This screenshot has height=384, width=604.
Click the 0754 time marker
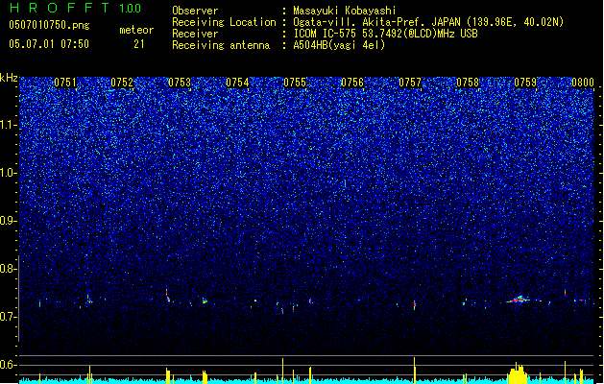[x=237, y=83]
